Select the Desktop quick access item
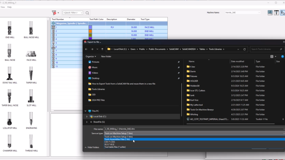Image resolution: width=285 pixels, height=160 pixels. (96, 78)
